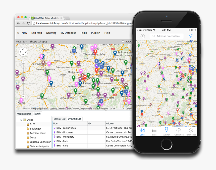Click the map pan control in the editor

click(x=23, y=52)
